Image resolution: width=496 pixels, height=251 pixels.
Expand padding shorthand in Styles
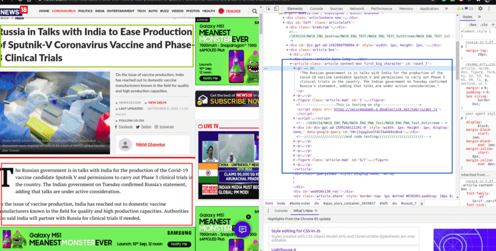(484, 92)
